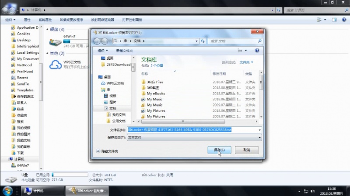
Task: Click System properties (系统属性) in toolbar
Action: 45,20
